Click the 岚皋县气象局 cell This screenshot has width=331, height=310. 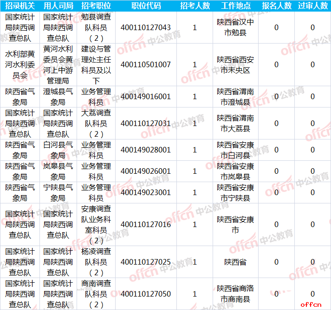click(x=58, y=171)
